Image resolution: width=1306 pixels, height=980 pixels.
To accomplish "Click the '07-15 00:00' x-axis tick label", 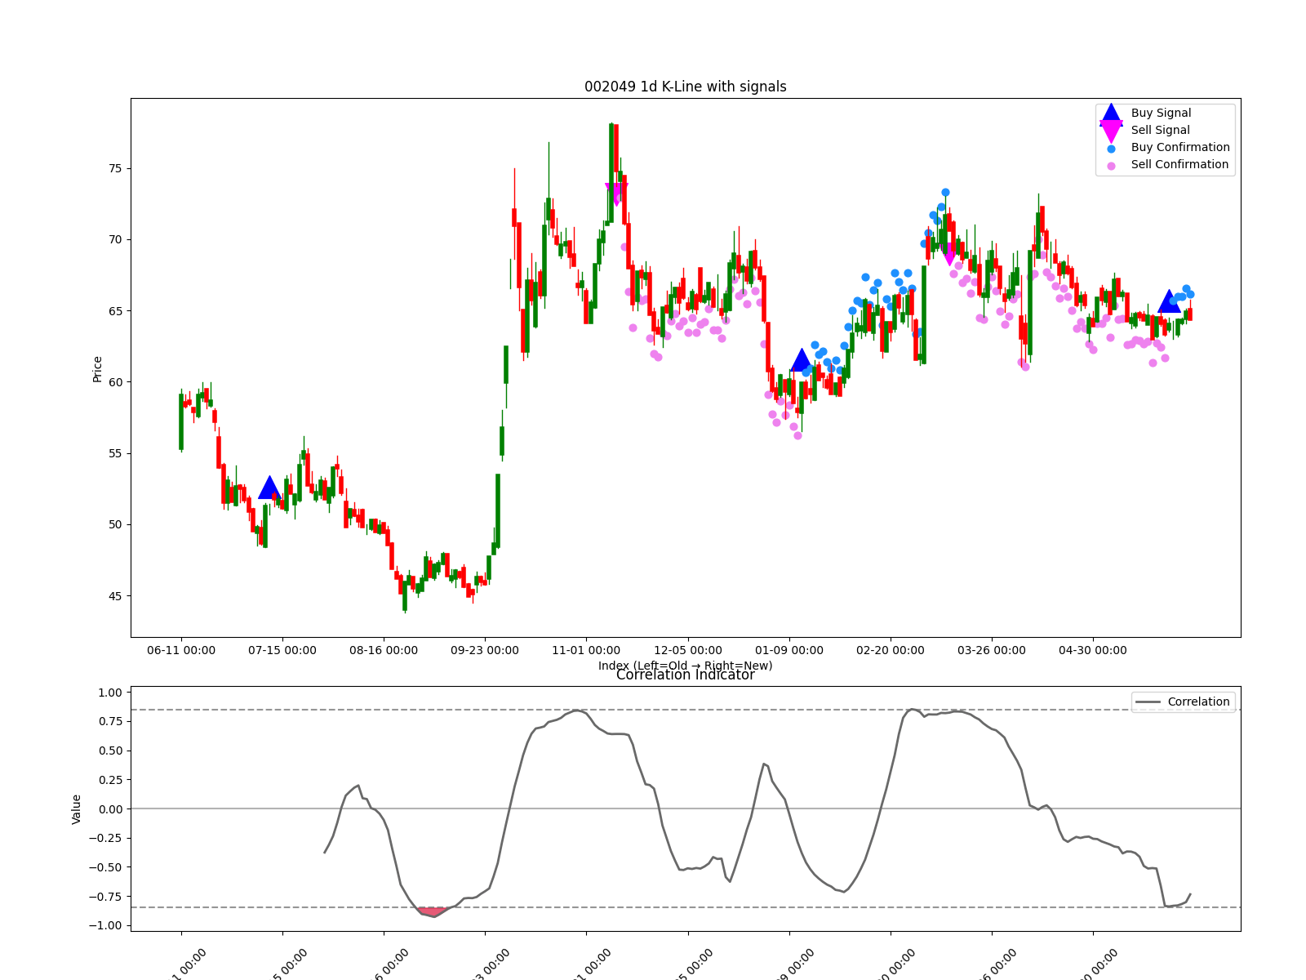I will tap(282, 651).
